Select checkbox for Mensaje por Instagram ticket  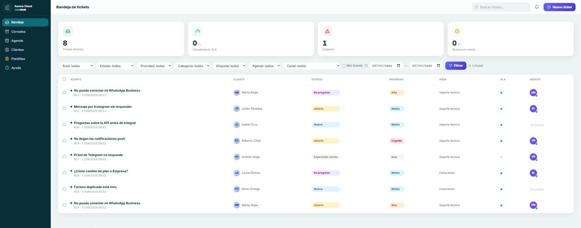click(64, 109)
